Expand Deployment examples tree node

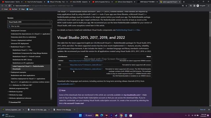[10, 72]
